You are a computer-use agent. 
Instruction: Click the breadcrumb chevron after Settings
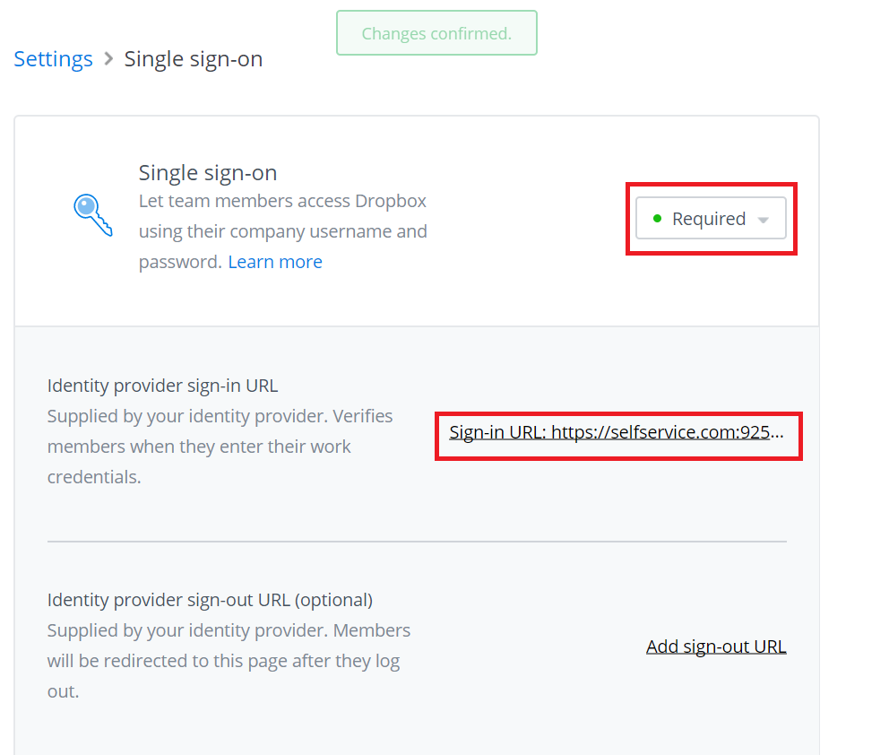(108, 59)
